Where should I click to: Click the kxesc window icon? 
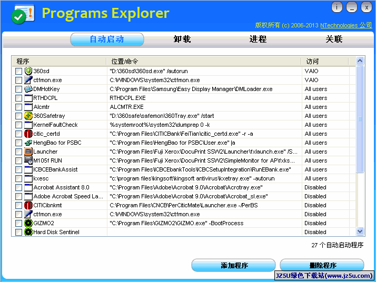coord(28,178)
